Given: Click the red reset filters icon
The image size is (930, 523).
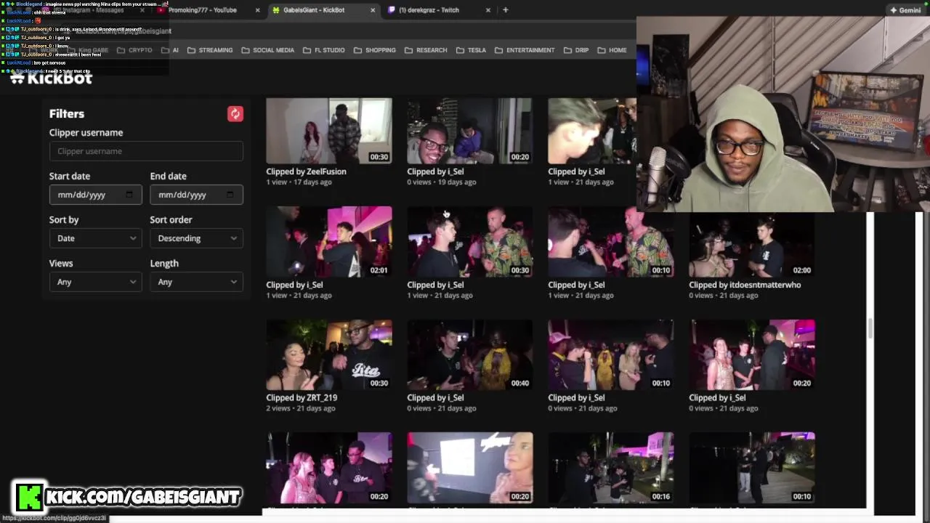Looking at the screenshot, I should tap(235, 114).
